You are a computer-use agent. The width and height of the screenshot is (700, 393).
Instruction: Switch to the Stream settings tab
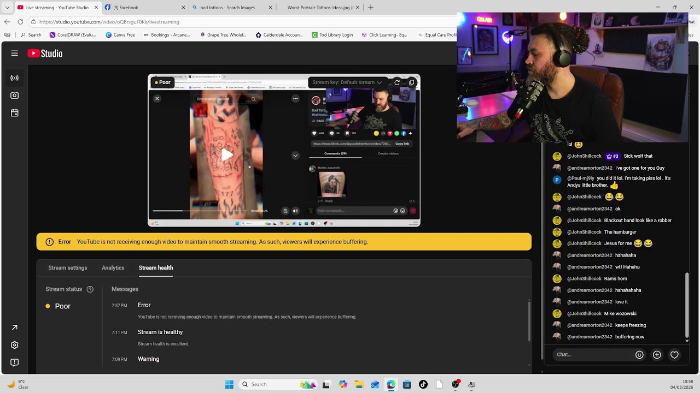[68, 268]
